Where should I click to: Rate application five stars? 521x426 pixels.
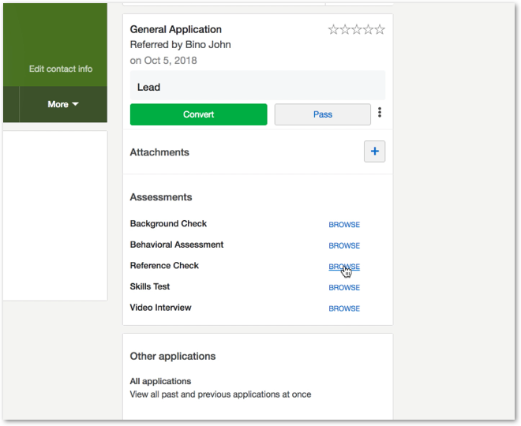380,30
